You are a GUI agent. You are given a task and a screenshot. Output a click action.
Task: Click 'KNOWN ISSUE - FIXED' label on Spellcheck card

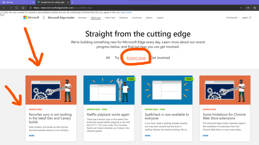(155, 109)
